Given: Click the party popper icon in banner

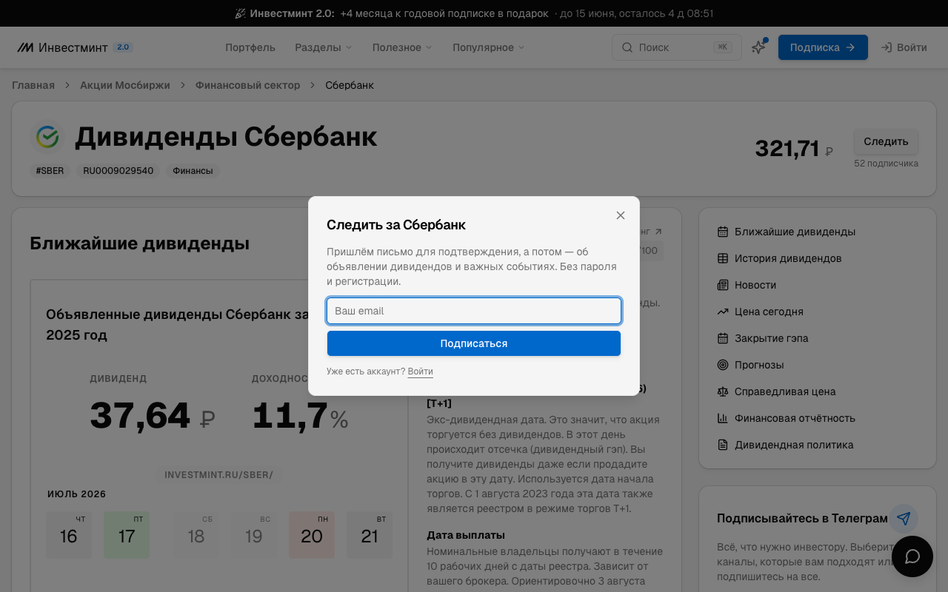Looking at the screenshot, I should tap(240, 13).
